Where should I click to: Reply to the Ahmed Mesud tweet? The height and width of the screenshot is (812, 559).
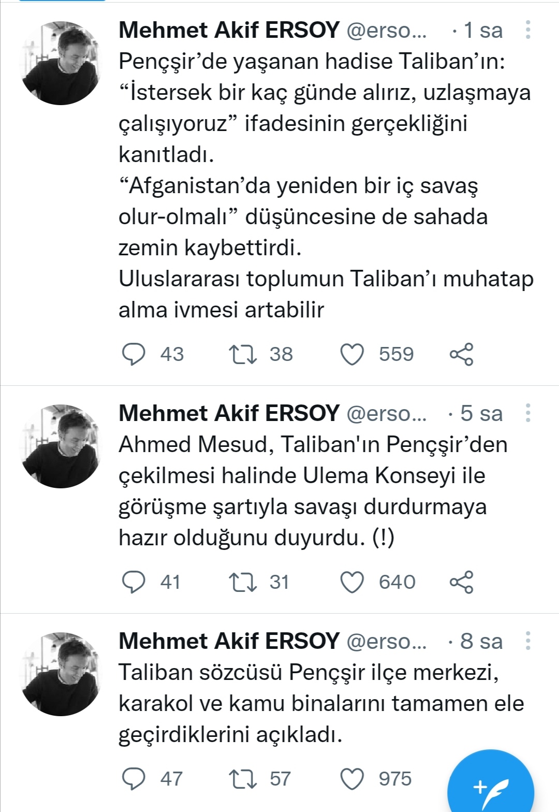point(134,582)
